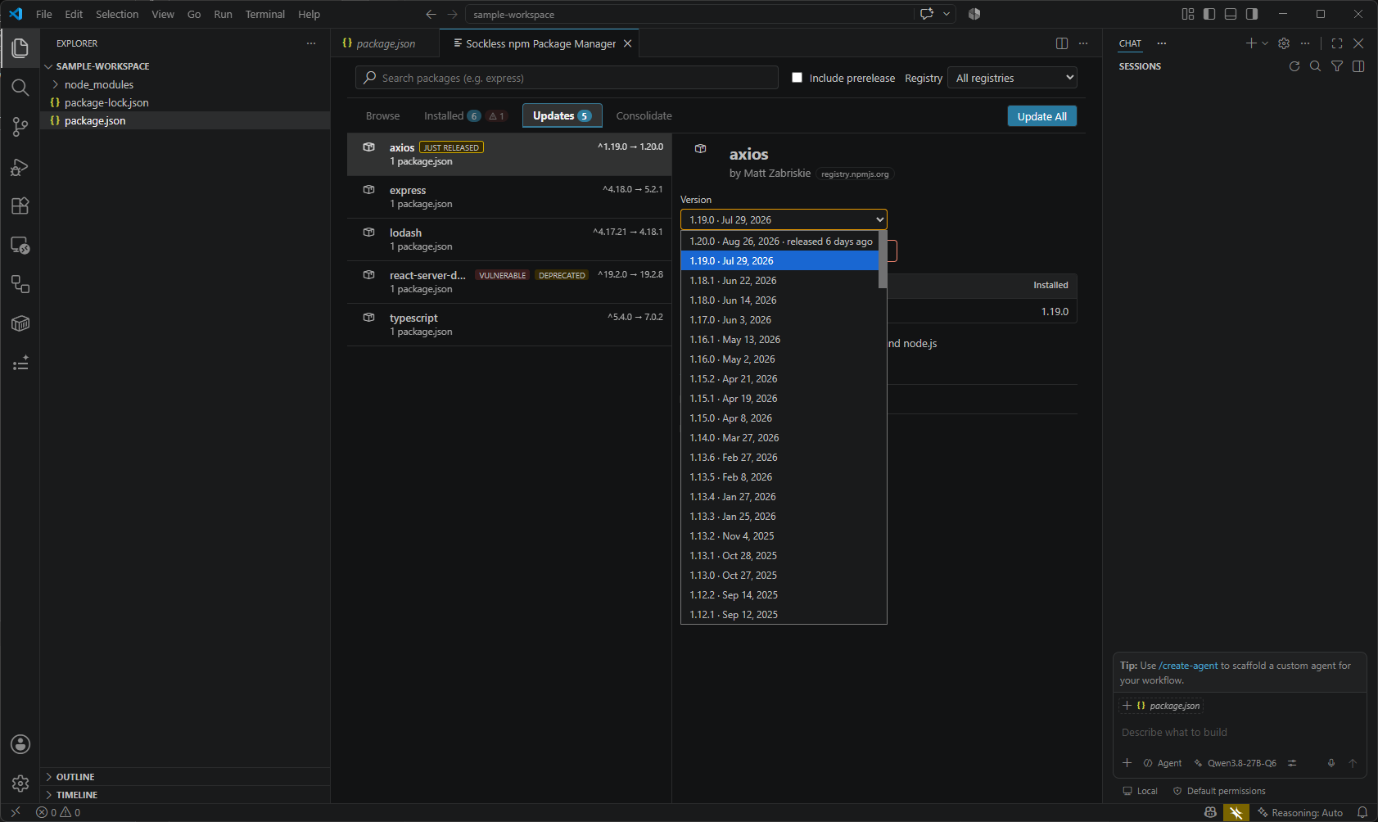Open the File menu
1378x822 pixels.
coord(44,14)
